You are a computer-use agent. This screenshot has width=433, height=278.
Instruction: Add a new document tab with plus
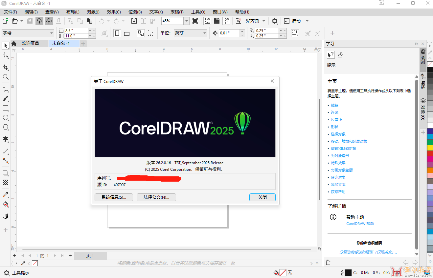(83, 43)
